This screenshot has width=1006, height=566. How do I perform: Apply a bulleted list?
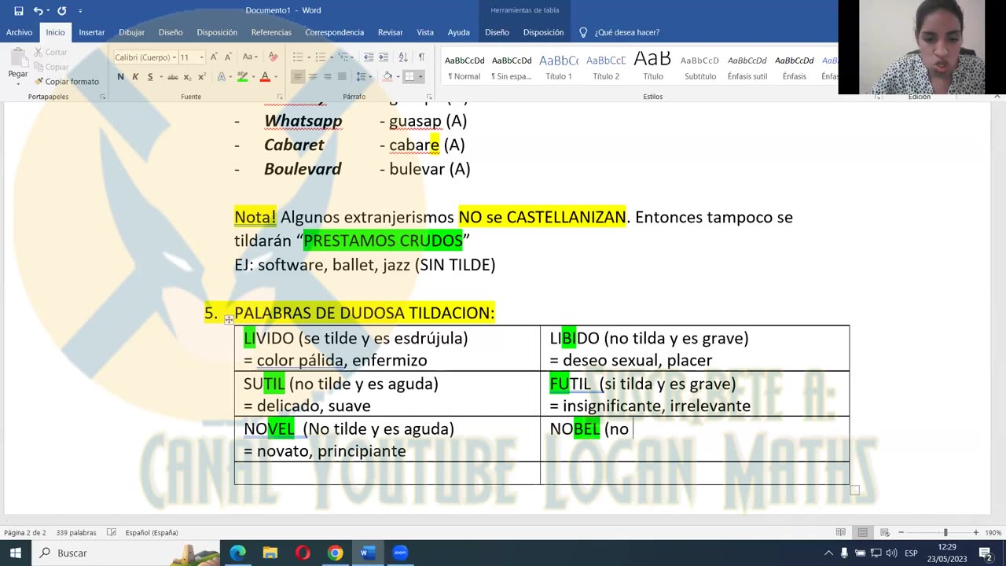(298, 57)
